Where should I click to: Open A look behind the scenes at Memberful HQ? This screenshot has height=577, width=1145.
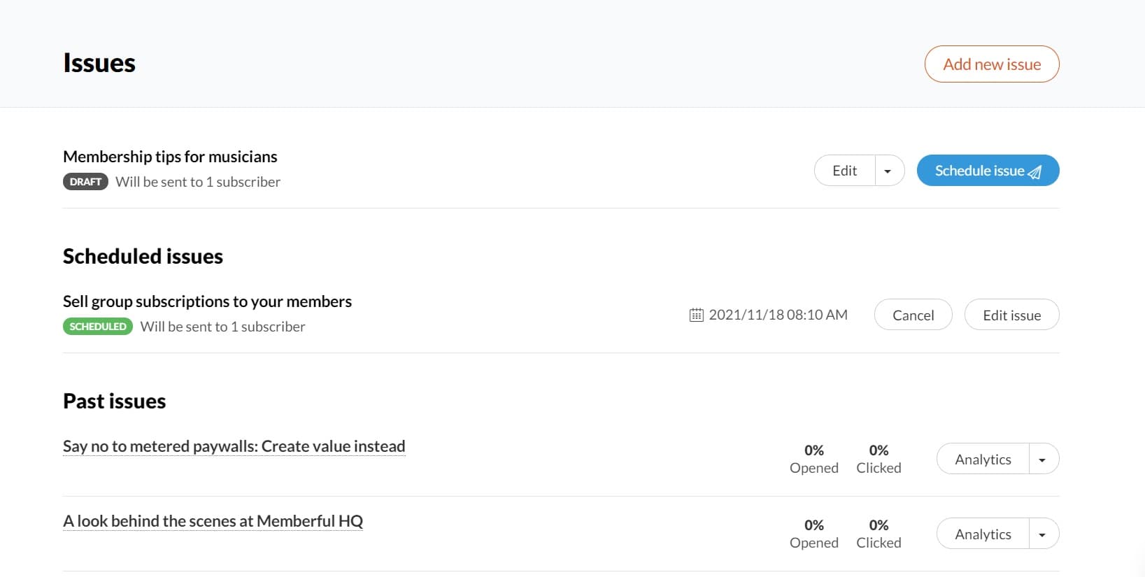[213, 521]
